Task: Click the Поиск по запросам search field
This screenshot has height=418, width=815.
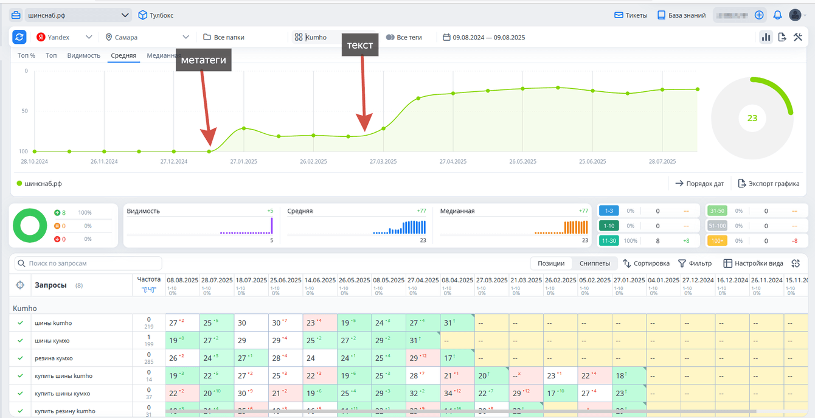Action: (89, 263)
